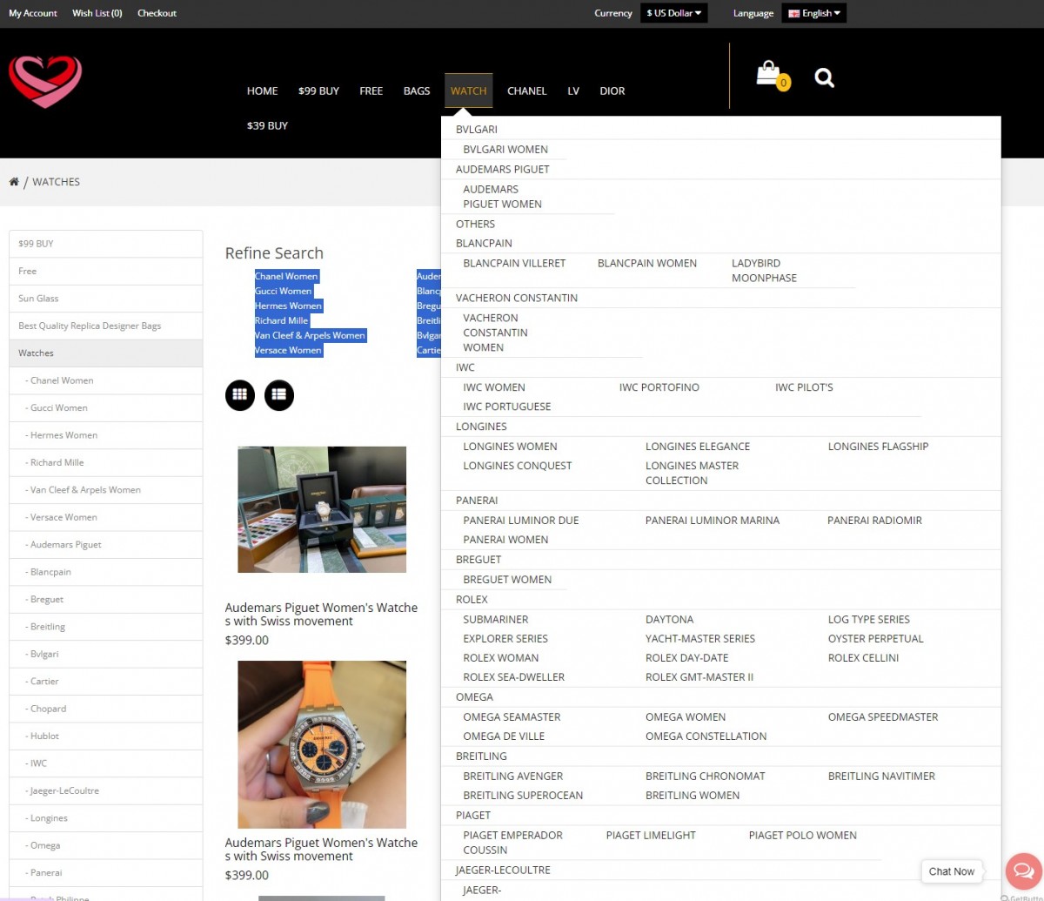This screenshot has height=901, width=1044.
Task: Click Versace Women in Refine Search
Action: point(288,350)
